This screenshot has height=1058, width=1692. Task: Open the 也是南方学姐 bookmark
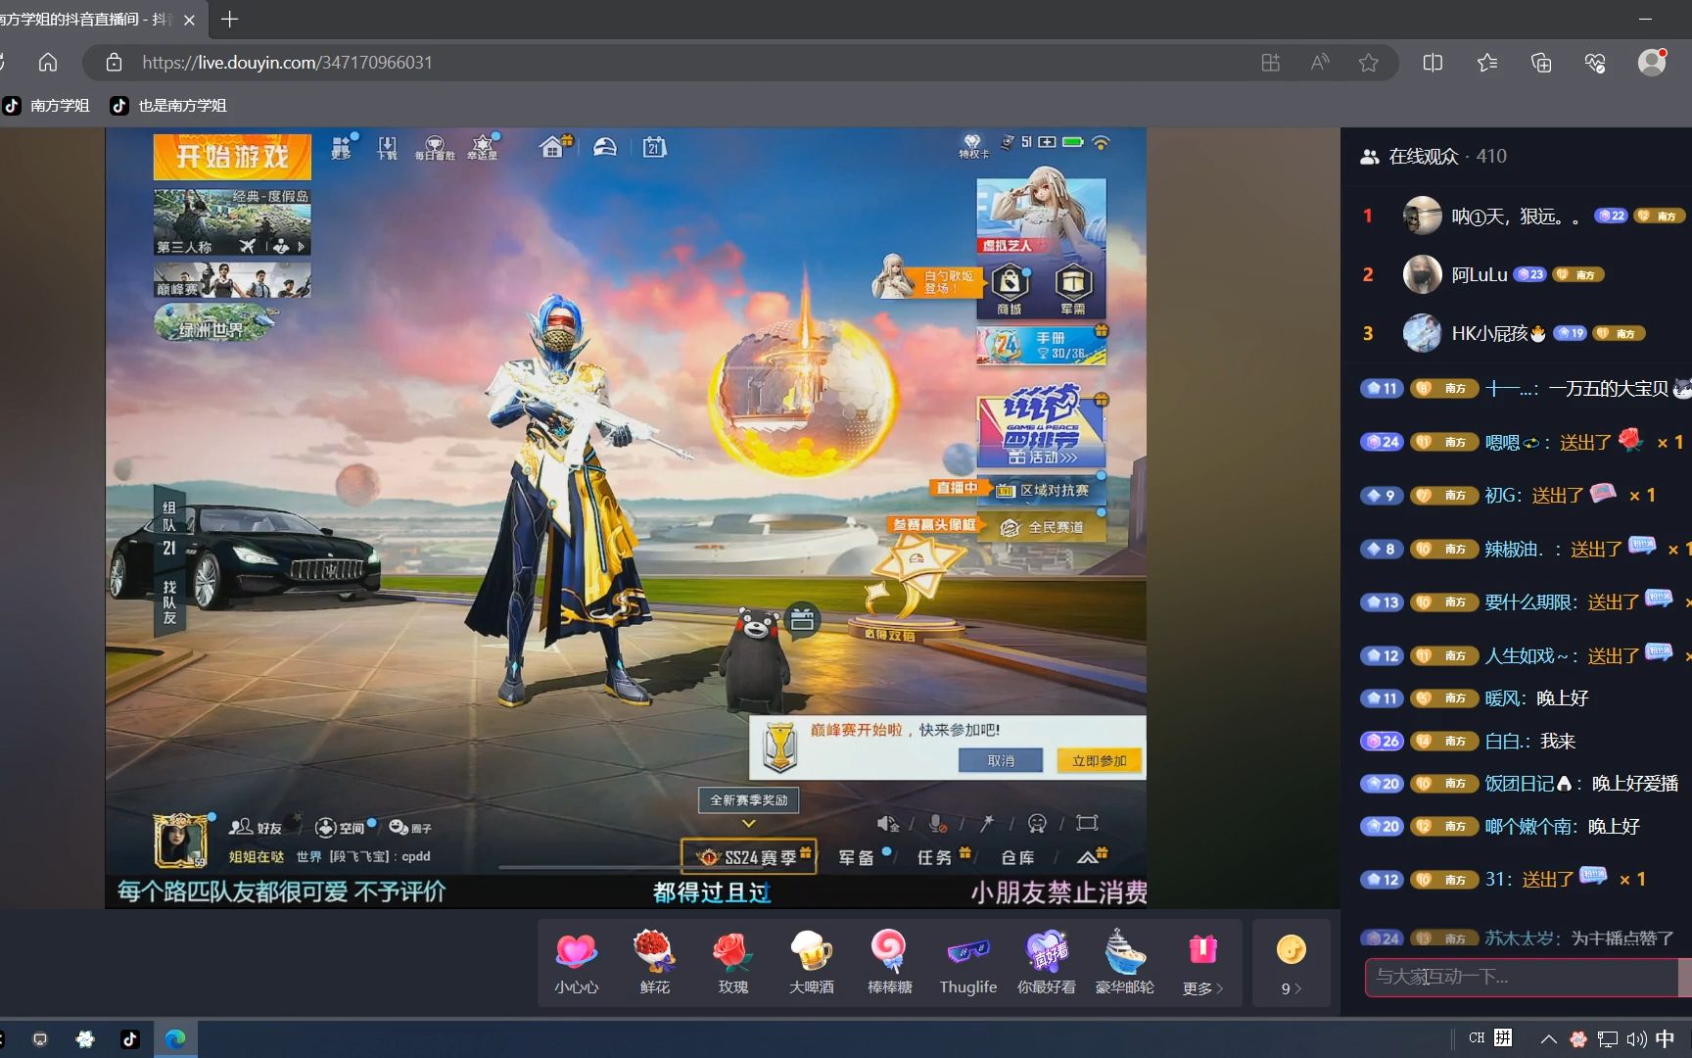coord(168,105)
